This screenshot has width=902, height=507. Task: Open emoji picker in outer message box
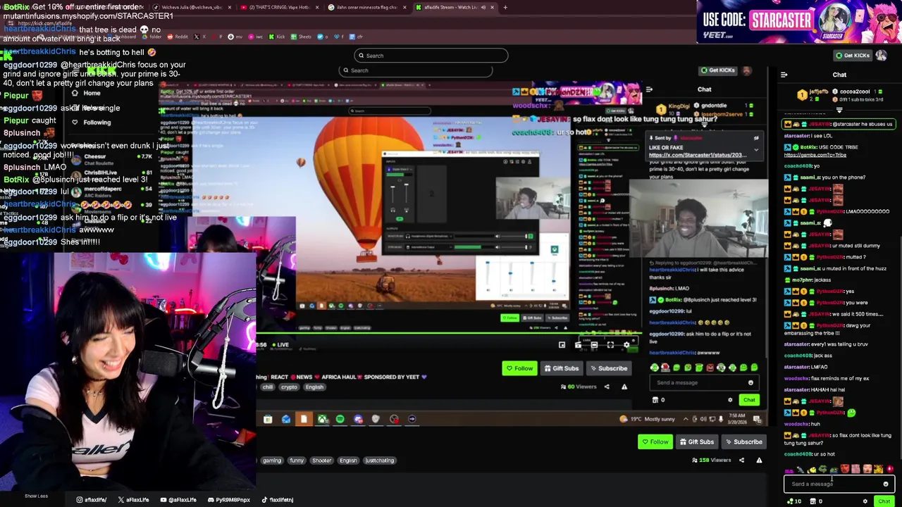[x=886, y=484]
